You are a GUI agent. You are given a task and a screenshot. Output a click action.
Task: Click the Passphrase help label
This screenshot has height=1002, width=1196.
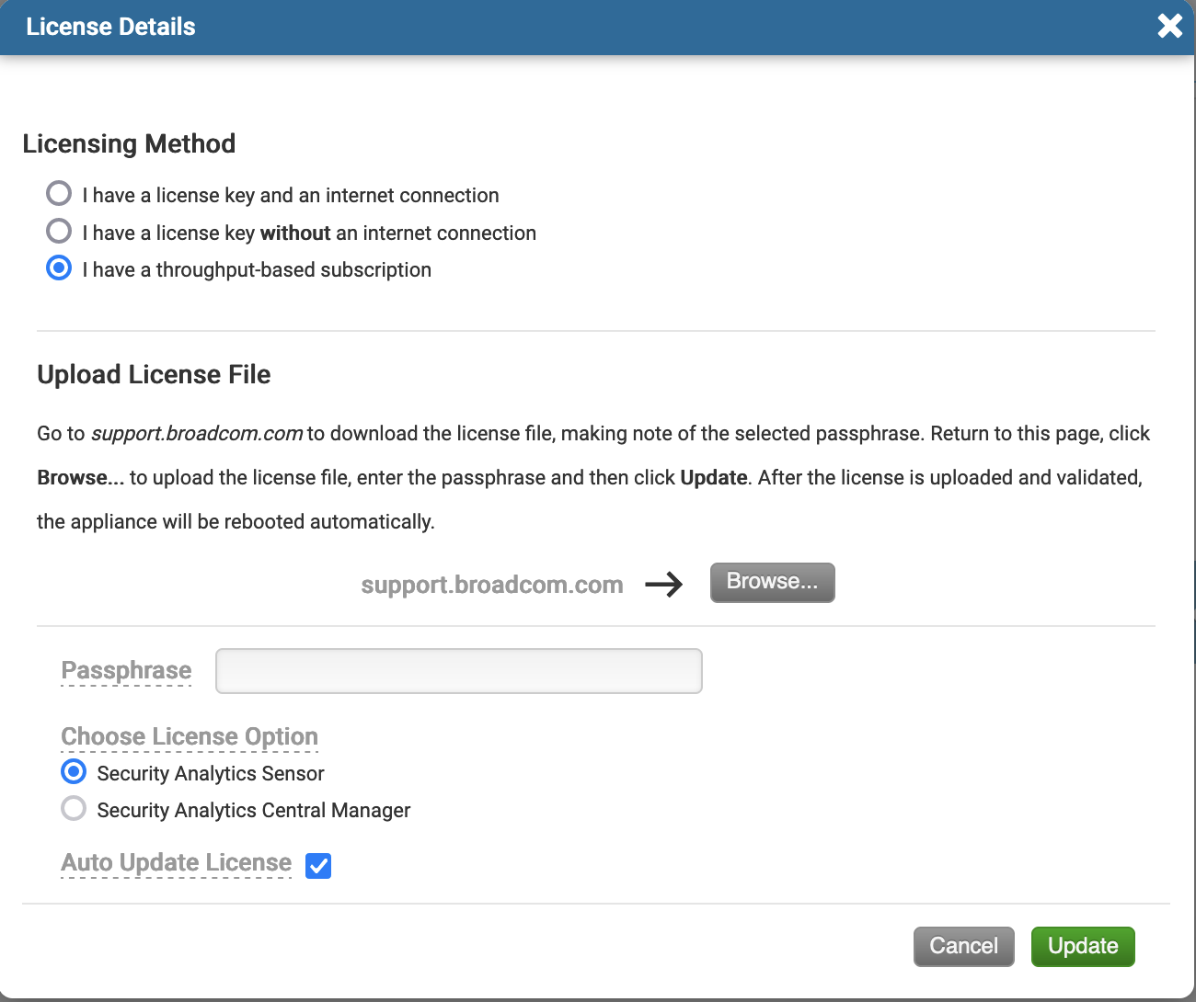click(126, 670)
